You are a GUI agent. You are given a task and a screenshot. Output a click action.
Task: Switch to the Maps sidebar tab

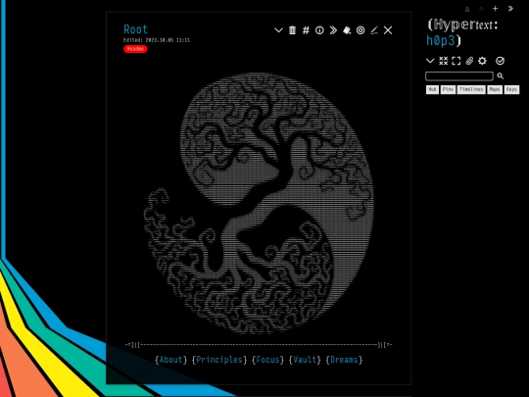(x=495, y=89)
